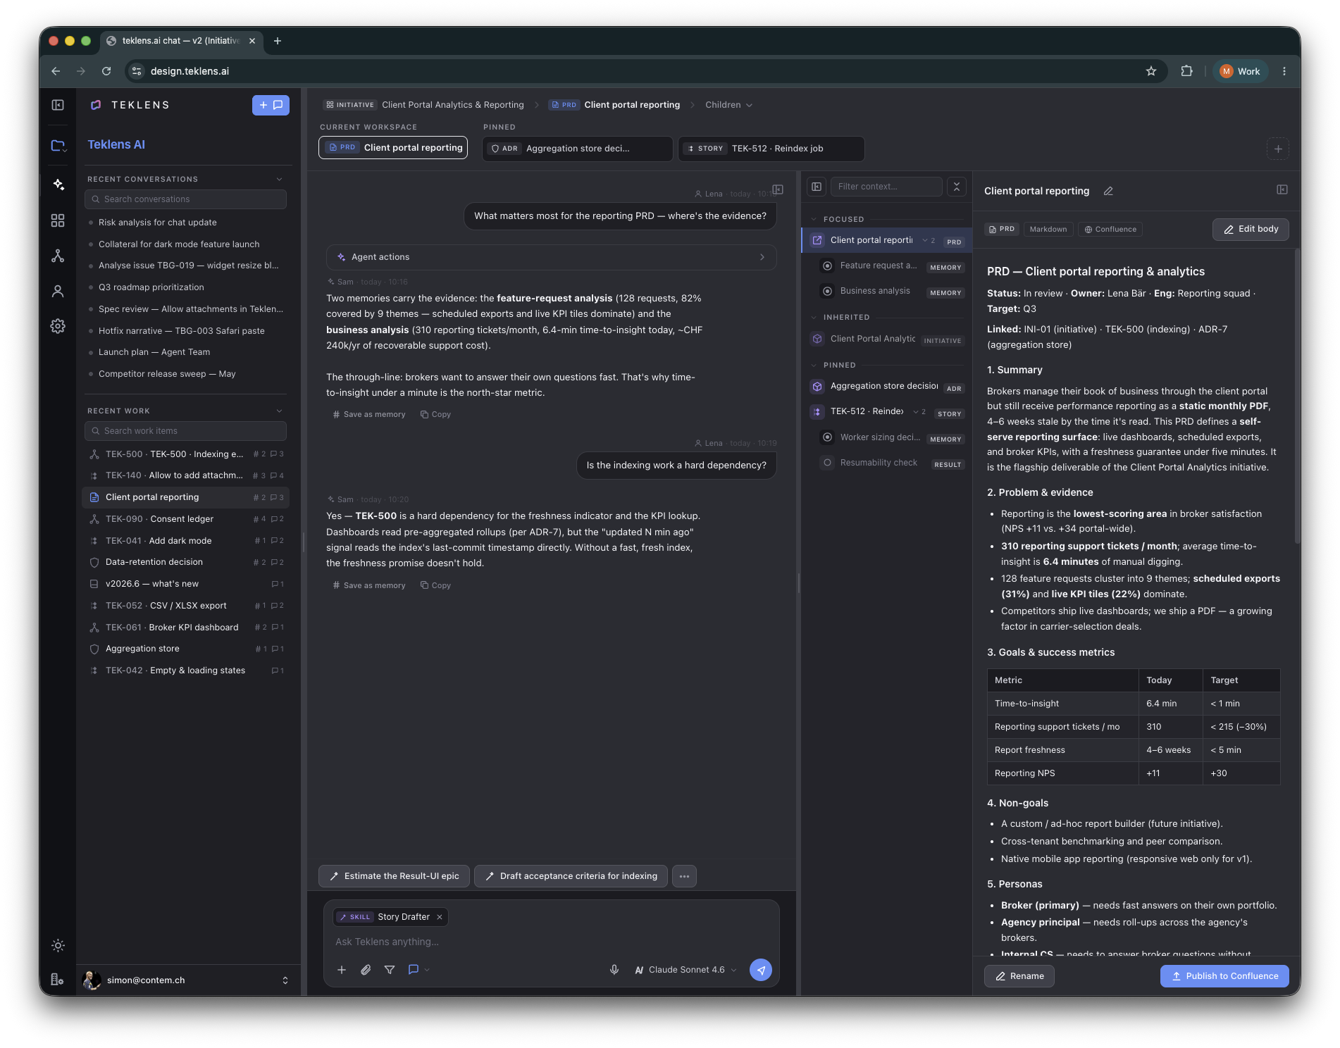Image resolution: width=1340 pixels, height=1048 pixels.
Task: Open TEK-090 Consent ledger work item
Action: click(185, 519)
